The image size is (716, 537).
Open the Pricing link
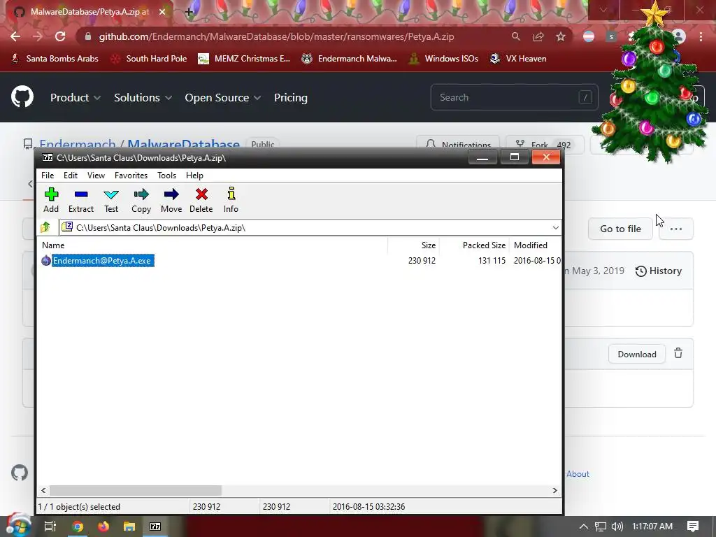[x=291, y=98]
